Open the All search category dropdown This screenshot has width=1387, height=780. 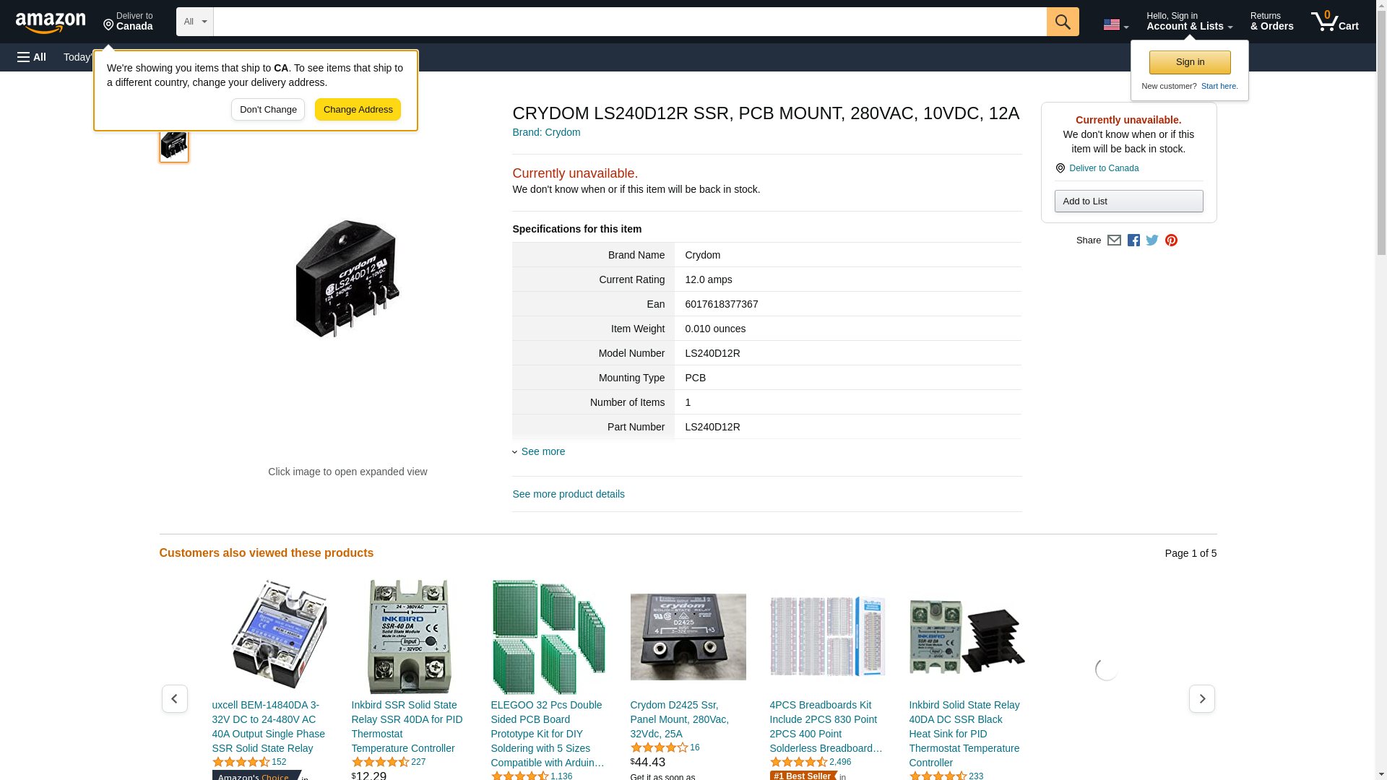pyautogui.click(x=194, y=22)
